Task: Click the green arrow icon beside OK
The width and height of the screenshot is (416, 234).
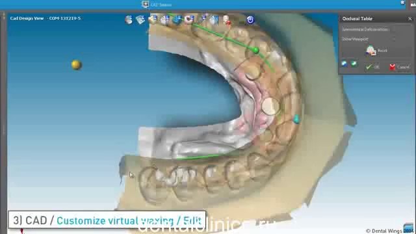Action: [354, 64]
